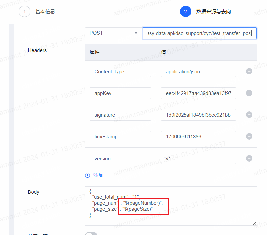Edit the timestamp attribute field

pyautogui.click(x=120, y=137)
